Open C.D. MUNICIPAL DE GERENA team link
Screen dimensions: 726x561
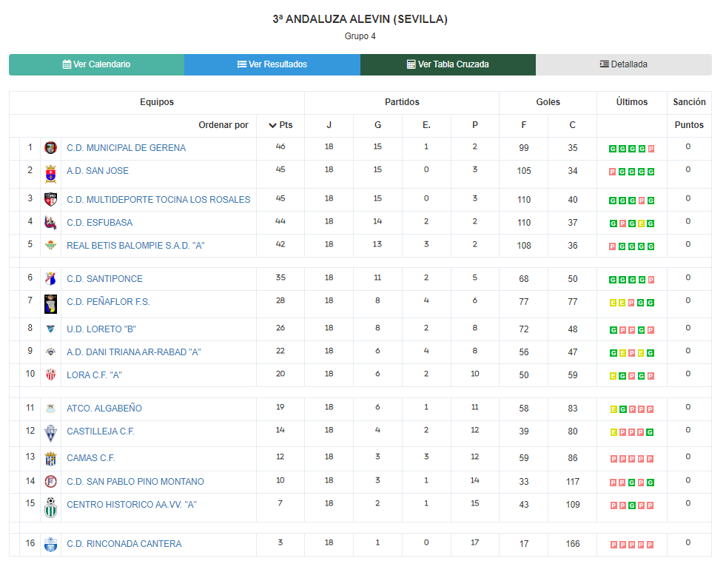(x=126, y=148)
